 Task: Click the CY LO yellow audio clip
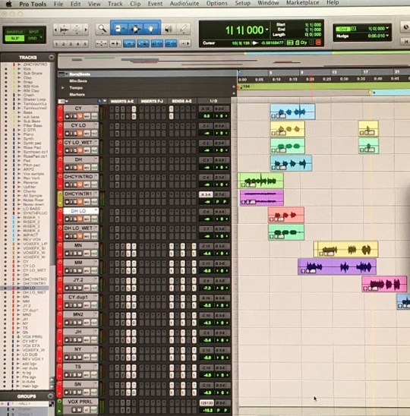[x=288, y=129]
